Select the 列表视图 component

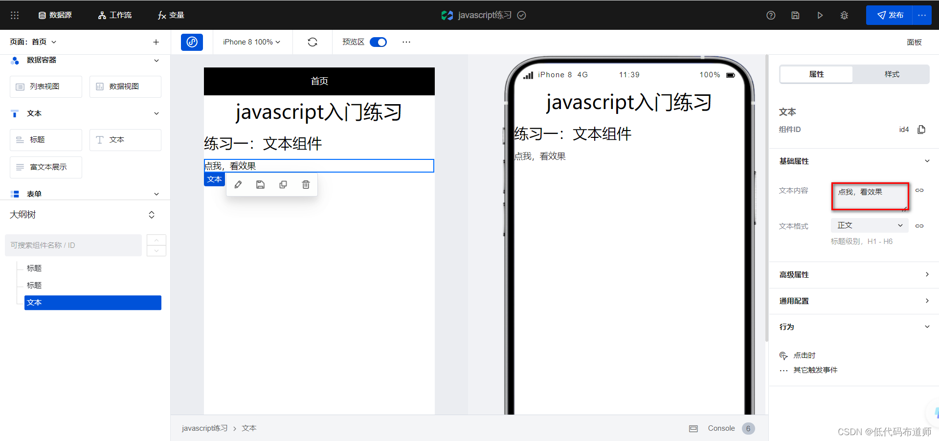point(46,87)
